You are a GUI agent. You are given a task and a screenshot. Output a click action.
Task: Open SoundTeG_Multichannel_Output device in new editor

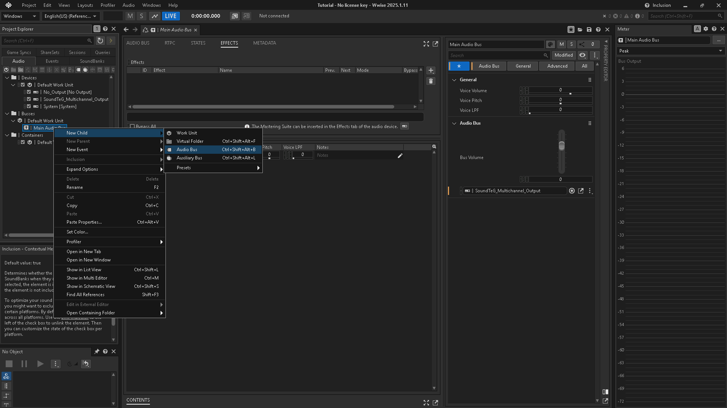(581, 191)
